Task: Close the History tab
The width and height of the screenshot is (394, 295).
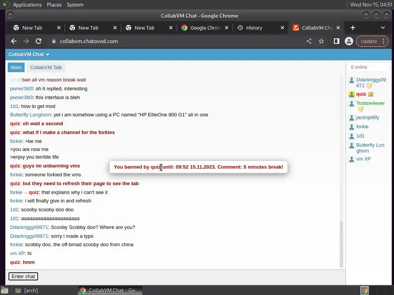Action: 282,28
